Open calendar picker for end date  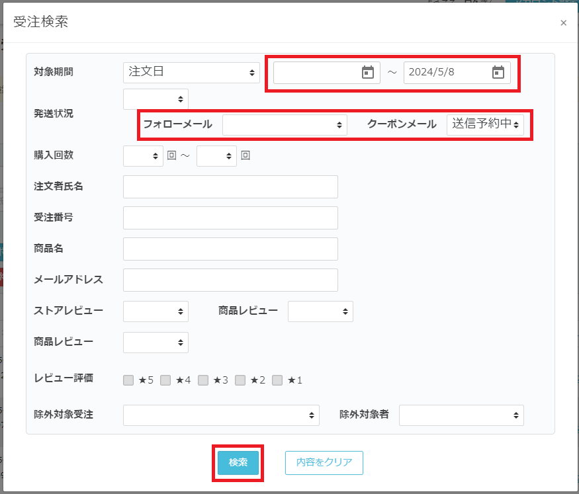tap(498, 73)
